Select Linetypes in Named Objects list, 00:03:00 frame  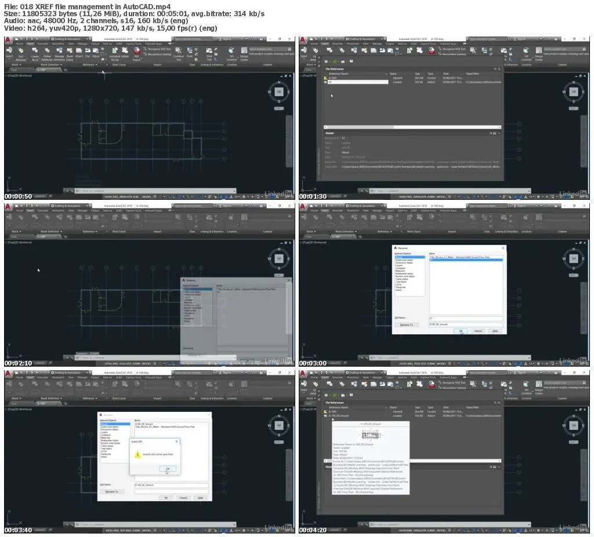tap(400, 268)
